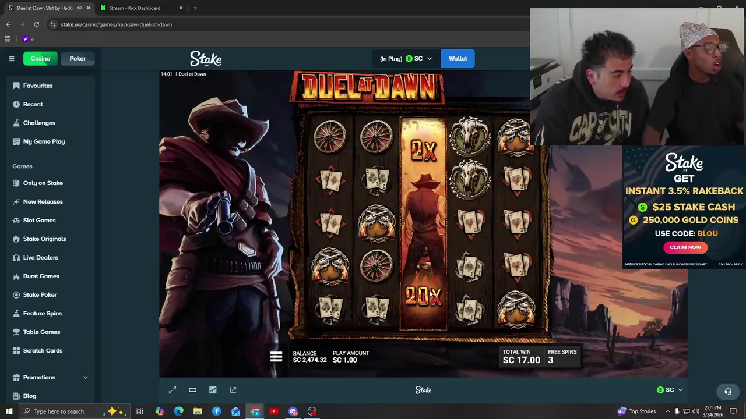
Task: Open Stake Originals category
Action: tap(44, 239)
